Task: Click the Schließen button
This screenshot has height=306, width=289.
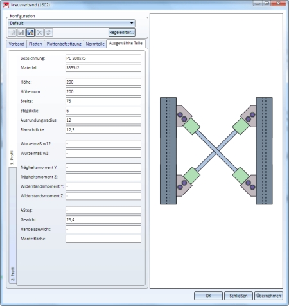Action: click(x=238, y=296)
